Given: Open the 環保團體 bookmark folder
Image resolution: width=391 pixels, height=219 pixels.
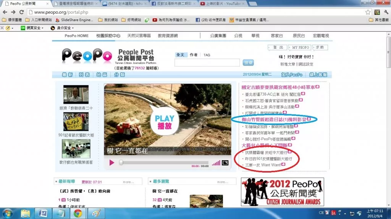Looking at the screenshot, I should tap(12, 20).
